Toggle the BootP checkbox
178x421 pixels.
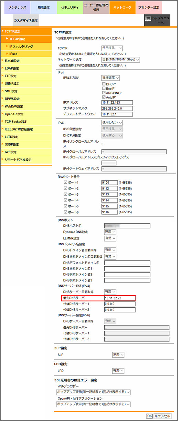(104, 89)
